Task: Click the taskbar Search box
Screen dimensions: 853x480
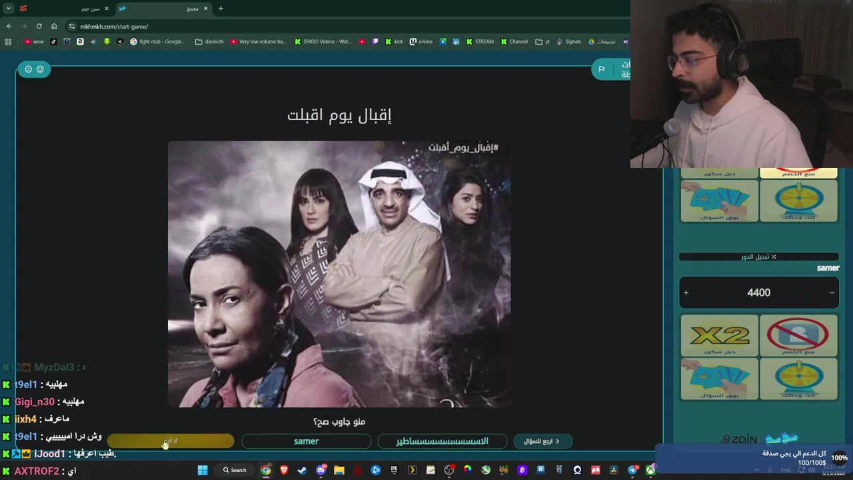Action: coord(235,470)
